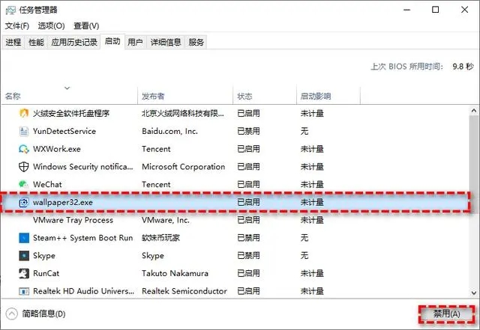Switch to the 性能 tab
480x330 pixels.
[x=36, y=42]
